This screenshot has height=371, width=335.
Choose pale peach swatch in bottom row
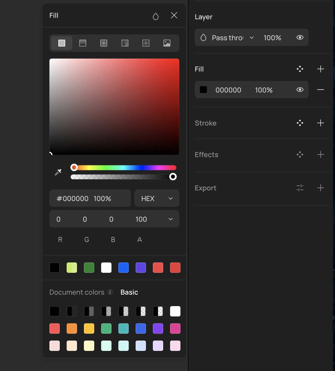(72, 346)
